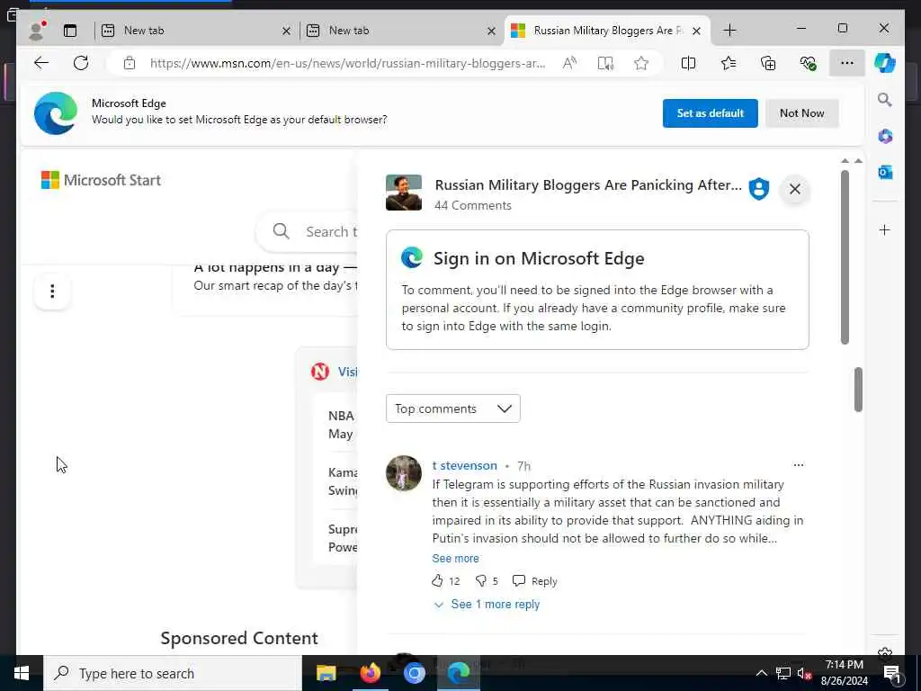Add a sidebar app with plus
Viewport: 921px width, 691px height.
coord(885,229)
